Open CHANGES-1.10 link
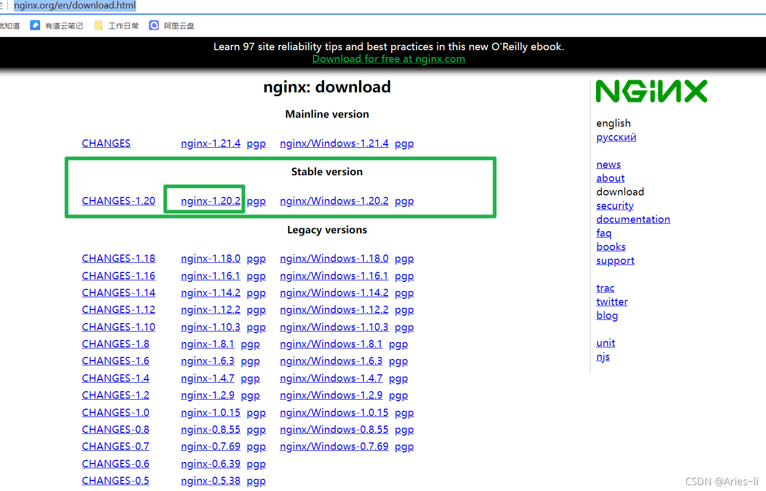766x491 pixels. [119, 327]
